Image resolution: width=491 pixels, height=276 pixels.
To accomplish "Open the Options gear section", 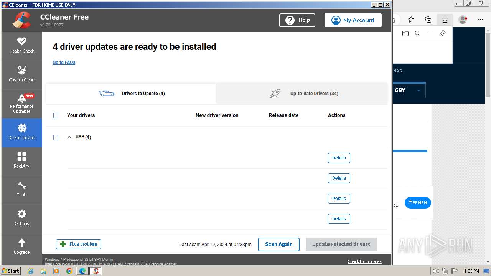I will coord(22,219).
